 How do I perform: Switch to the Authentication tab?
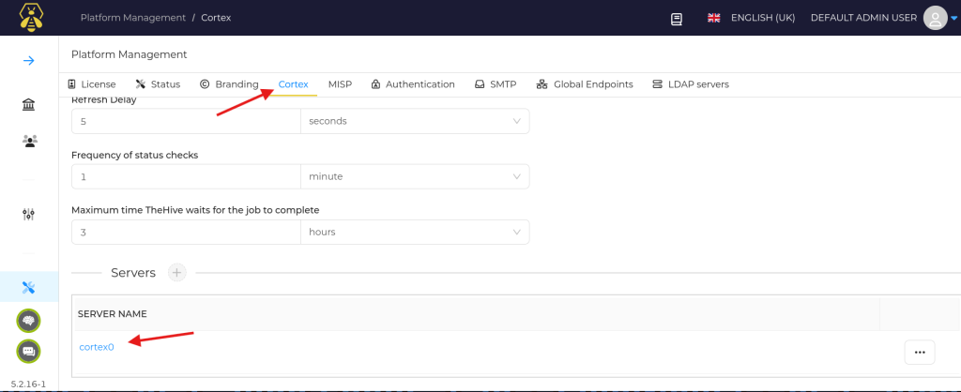point(413,84)
